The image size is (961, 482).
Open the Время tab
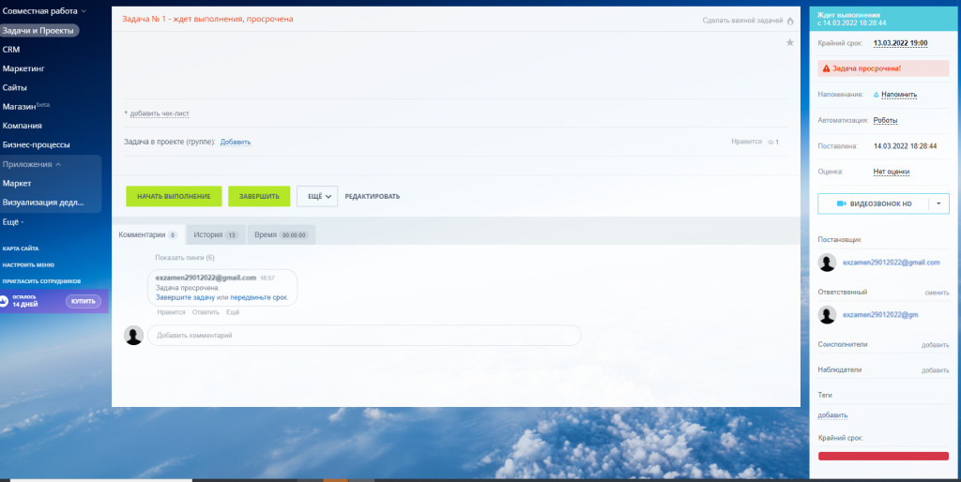pyautogui.click(x=282, y=234)
